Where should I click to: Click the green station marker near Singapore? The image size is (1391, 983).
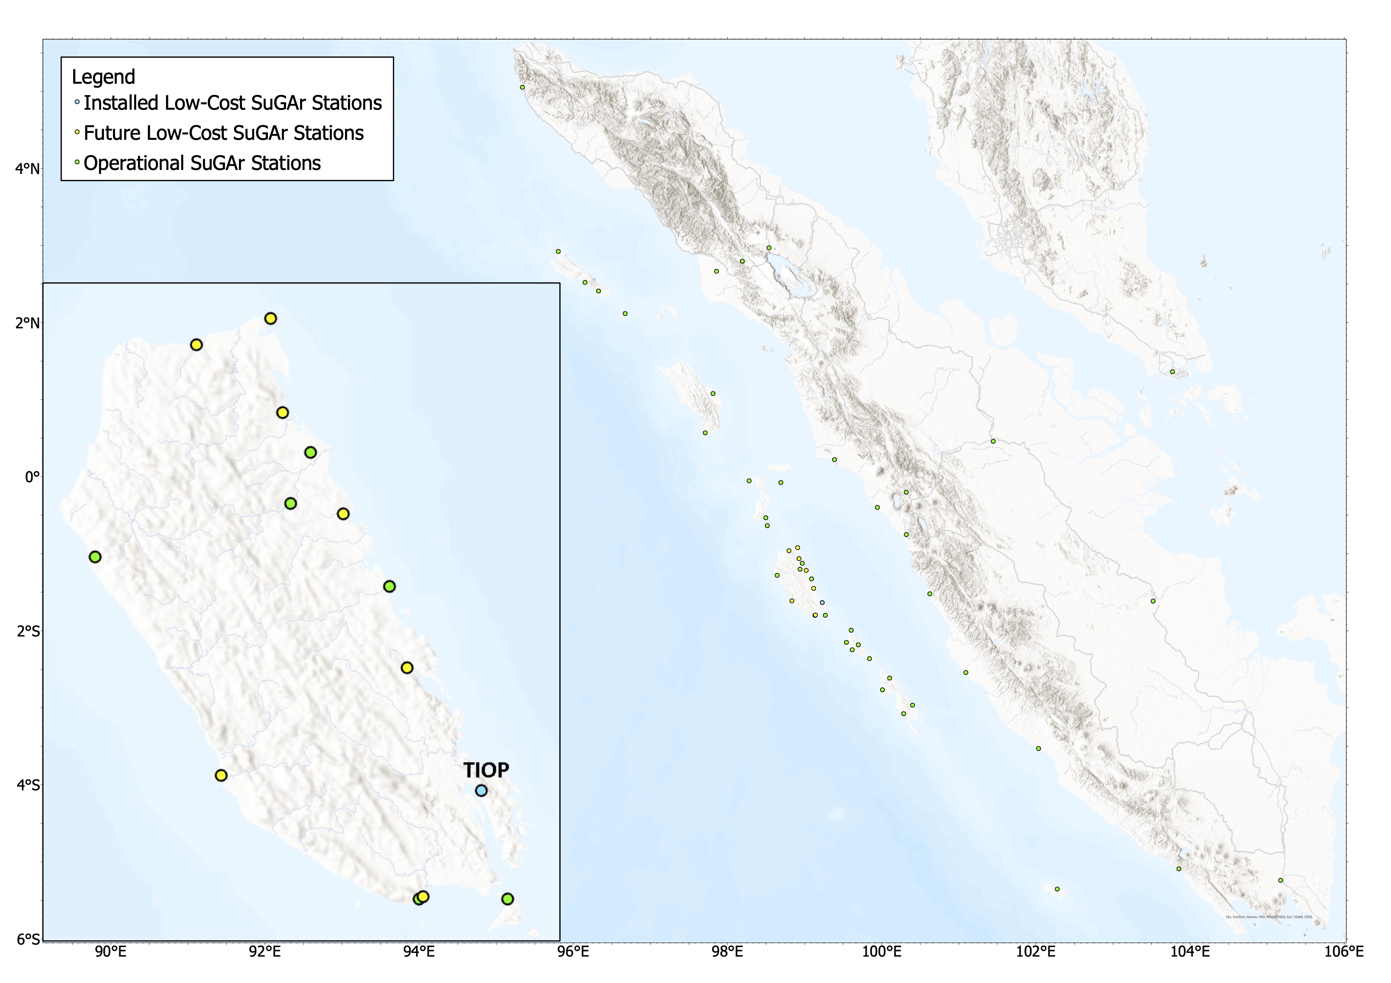click(x=1172, y=372)
